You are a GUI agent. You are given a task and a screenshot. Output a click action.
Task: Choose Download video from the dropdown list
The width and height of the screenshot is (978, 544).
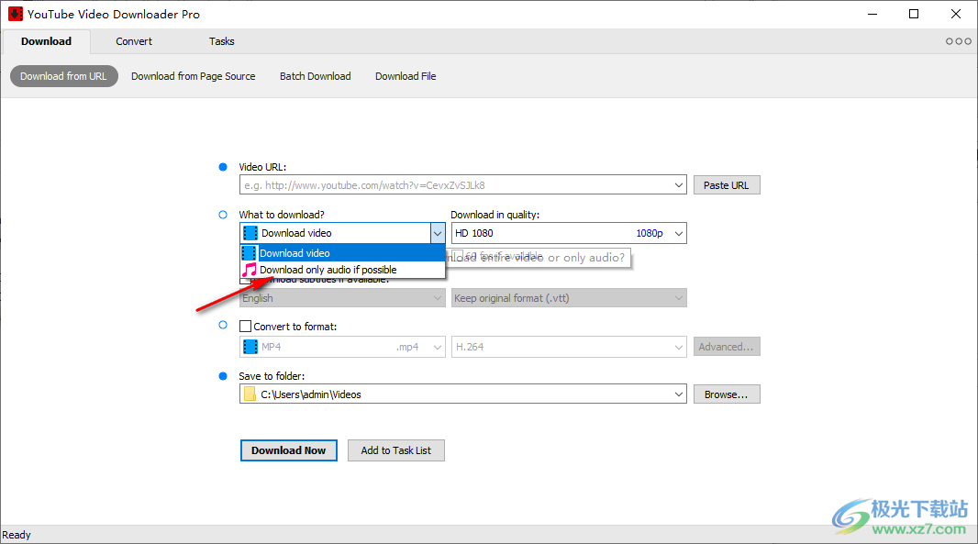click(342, 252)
